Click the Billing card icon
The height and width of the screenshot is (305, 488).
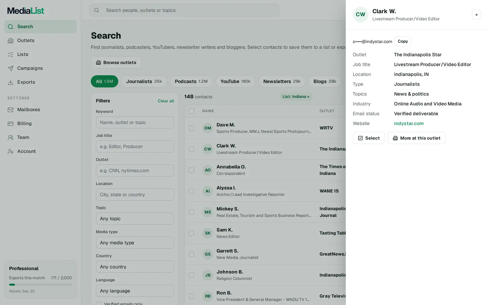coord(11,123)
